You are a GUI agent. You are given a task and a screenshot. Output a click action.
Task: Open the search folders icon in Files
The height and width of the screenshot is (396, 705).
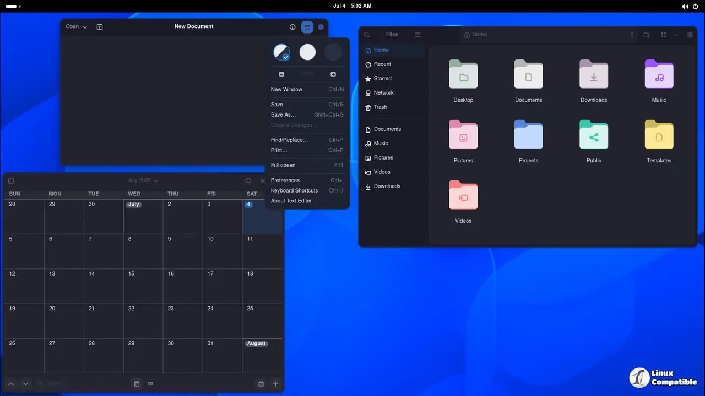coord(647,35)
